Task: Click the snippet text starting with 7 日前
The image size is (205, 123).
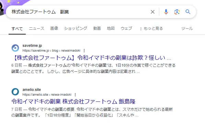Action: click(x=92, y=112)
